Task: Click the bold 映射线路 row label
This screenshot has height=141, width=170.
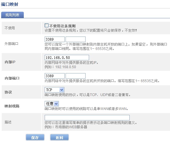Action: click(12, 106)
